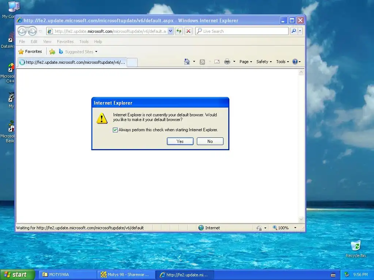Click the vertical scrollbar down arrow
Screen dimensions: 374x280
coord(301,219)
